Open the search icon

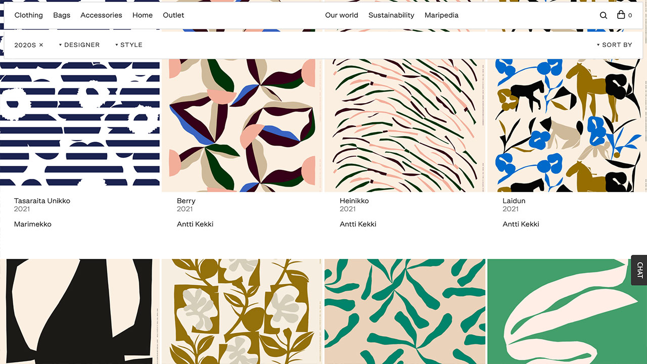(603, 15)
